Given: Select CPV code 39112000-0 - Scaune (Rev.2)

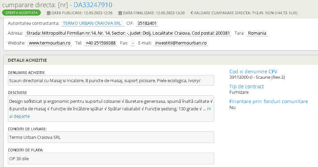Looking at the screenshot, I should pos(257,77).
